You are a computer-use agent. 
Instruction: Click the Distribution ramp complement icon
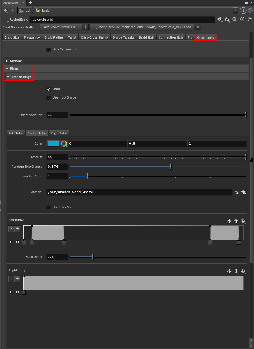pos(236,221)
